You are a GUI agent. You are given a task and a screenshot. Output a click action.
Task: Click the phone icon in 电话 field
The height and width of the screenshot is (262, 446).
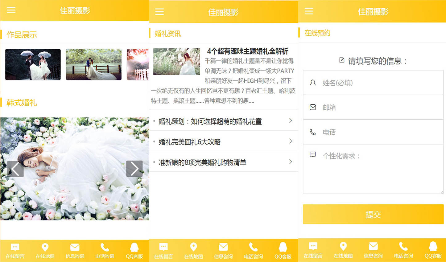click(313, 132)
